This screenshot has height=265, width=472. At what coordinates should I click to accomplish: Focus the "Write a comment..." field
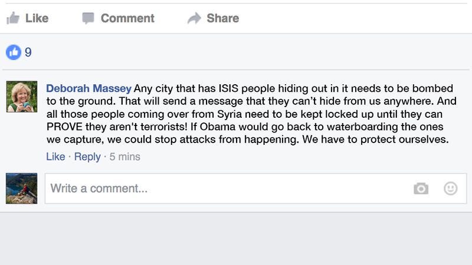click(256, 188)
